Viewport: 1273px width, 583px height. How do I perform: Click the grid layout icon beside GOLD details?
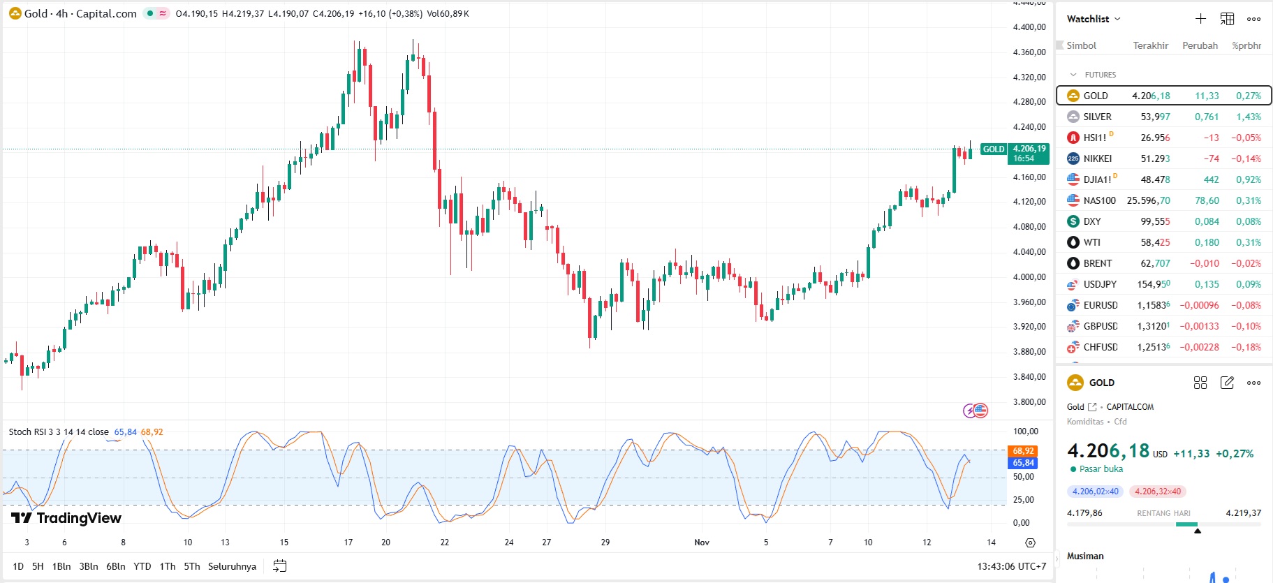coord(1200,383)
